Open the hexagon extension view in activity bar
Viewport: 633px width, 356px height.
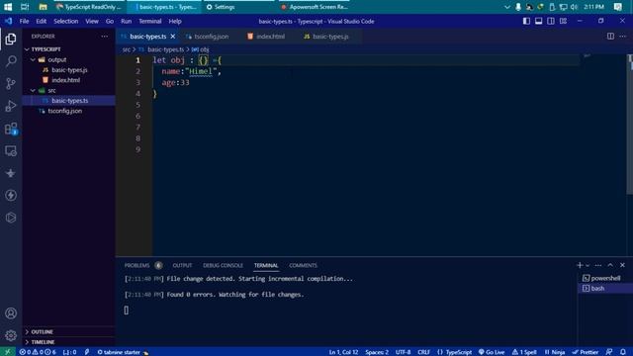11,218
